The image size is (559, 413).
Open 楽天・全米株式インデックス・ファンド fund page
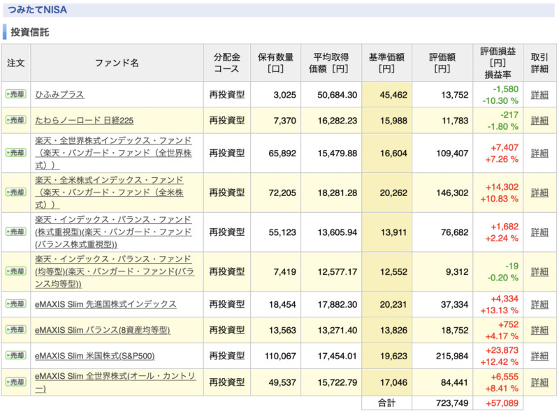tap(109, 193)
